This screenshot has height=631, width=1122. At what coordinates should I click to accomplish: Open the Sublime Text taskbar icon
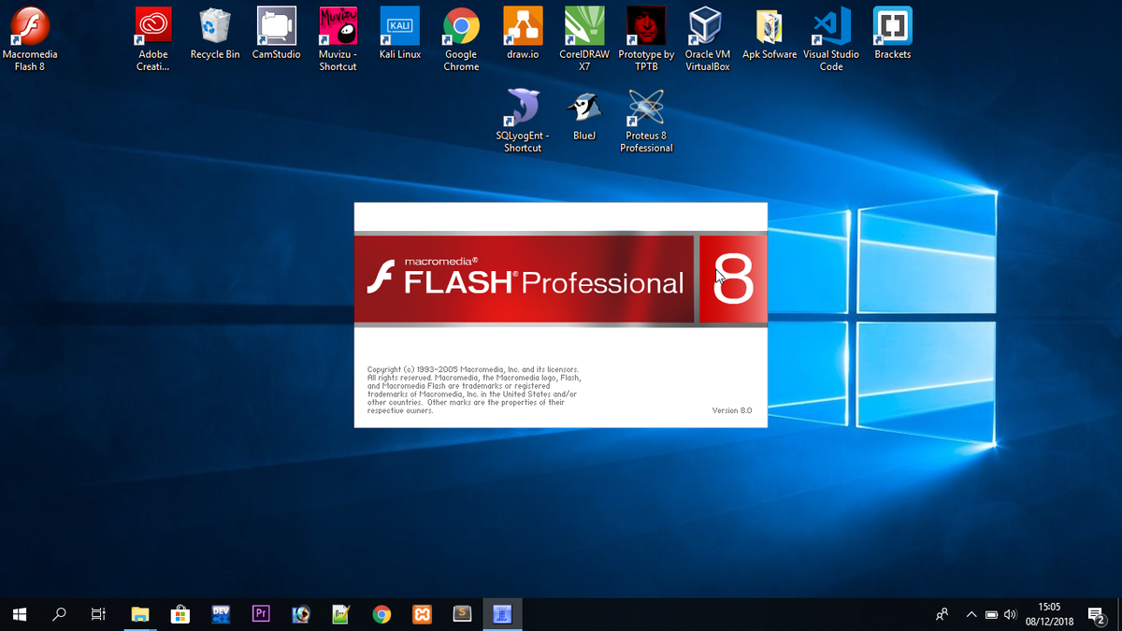[462, 614]
